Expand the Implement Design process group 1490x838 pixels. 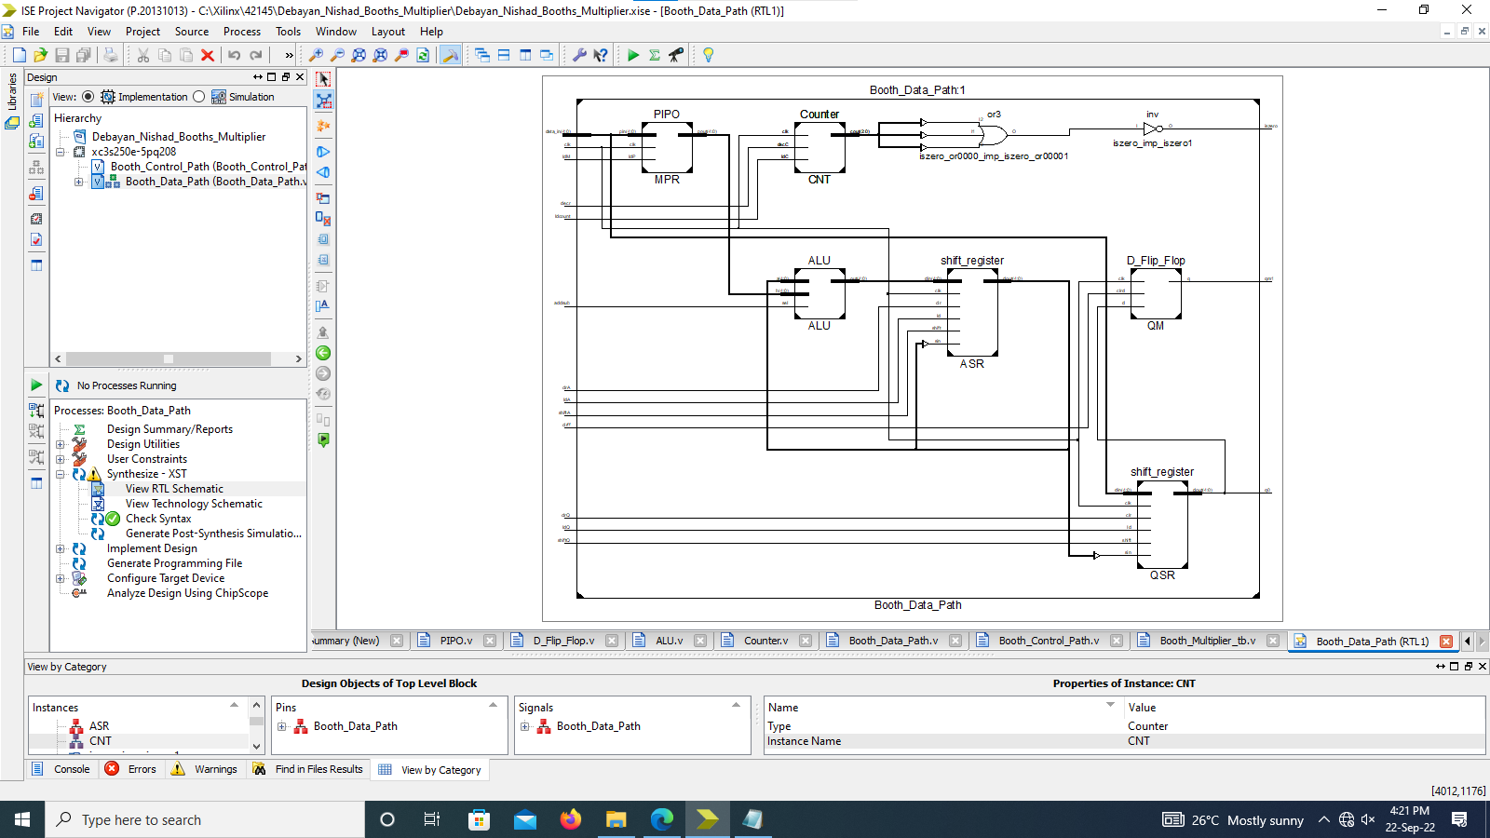(61, 548)
